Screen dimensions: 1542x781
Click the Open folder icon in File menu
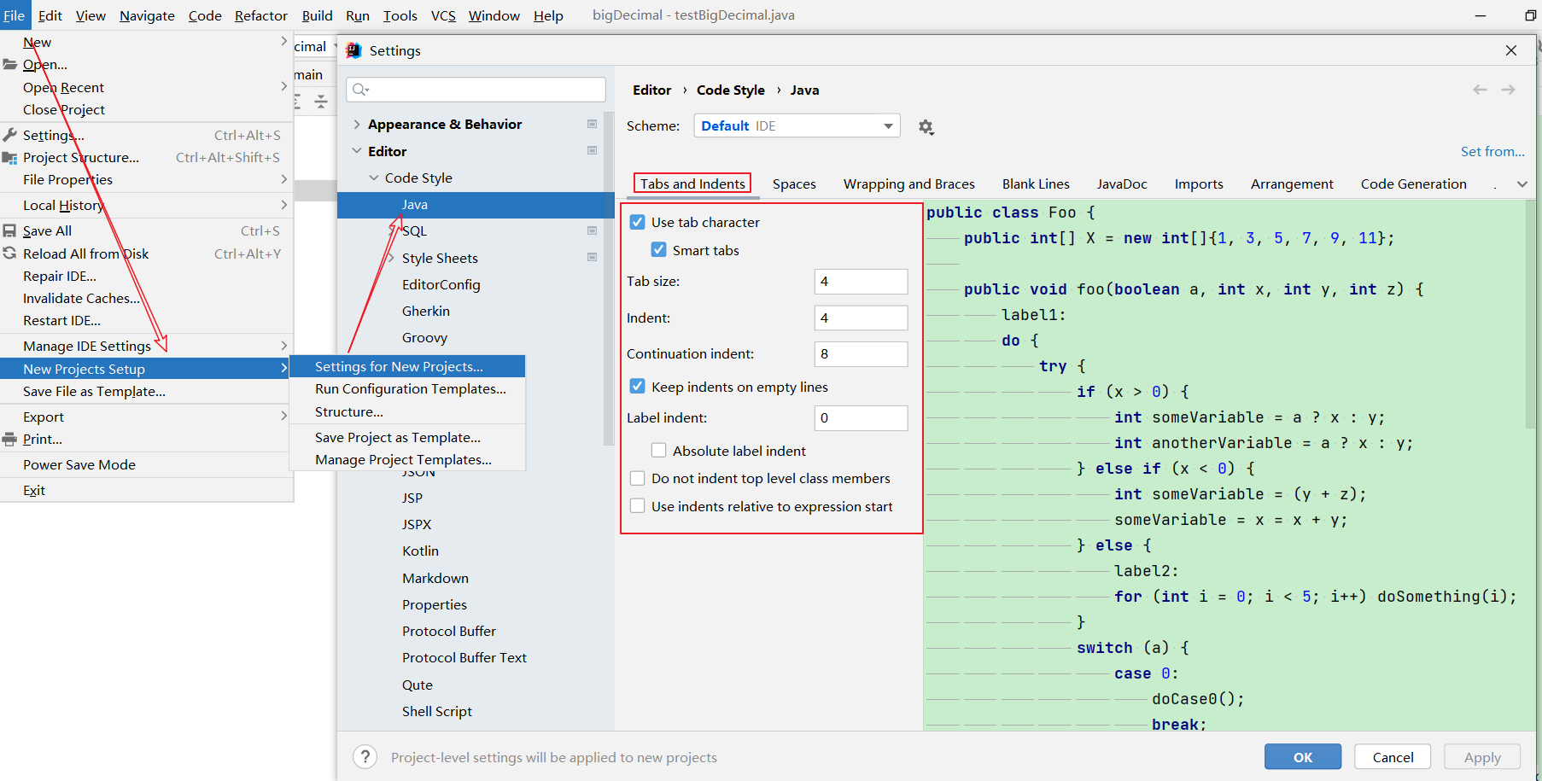pyautogui.click(x=10, y=64)
